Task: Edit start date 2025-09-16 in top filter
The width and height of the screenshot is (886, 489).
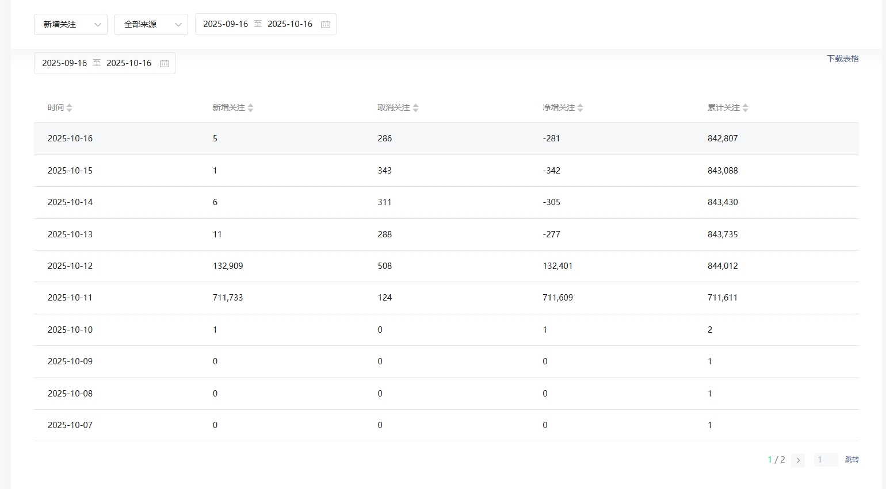Action: (x=226, y=24)
